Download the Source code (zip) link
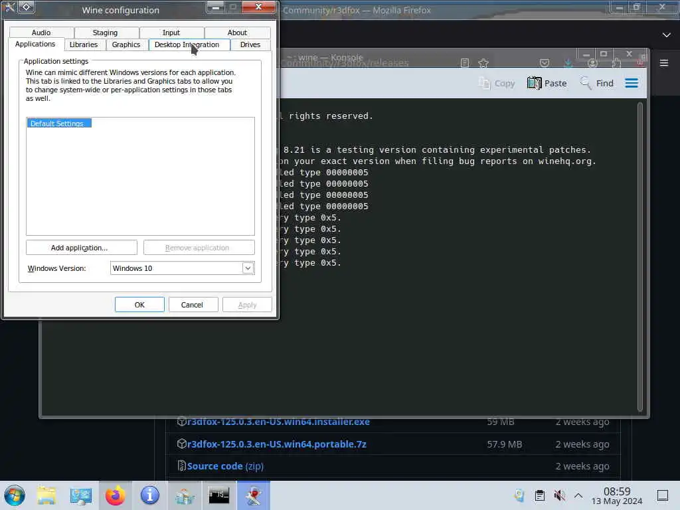Image resolution: width=680 pixels, height=510 pixels. [x=225, y=466]
